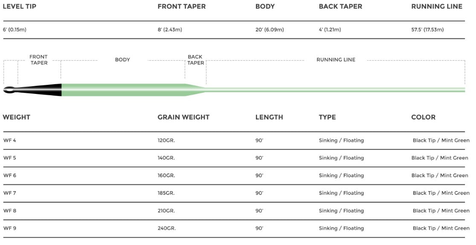The width and height of the screenshot is (476, 245).
Task: Click the BODY label in the diagram
Action: click(122, 60)
